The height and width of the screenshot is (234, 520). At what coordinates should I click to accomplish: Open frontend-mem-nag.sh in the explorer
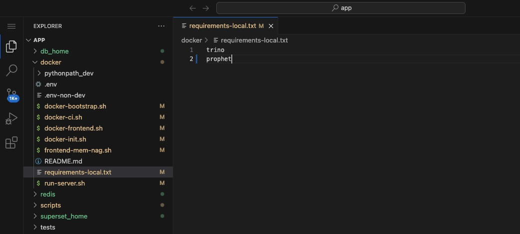pos(78,150)
